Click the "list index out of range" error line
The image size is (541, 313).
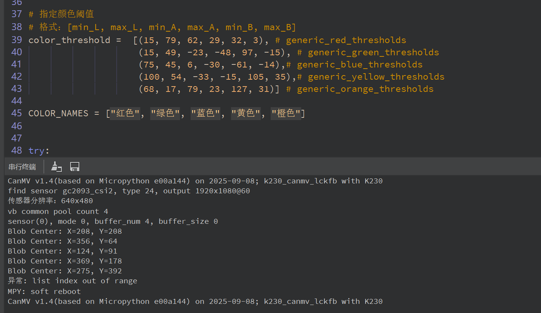tap(72, 281)
